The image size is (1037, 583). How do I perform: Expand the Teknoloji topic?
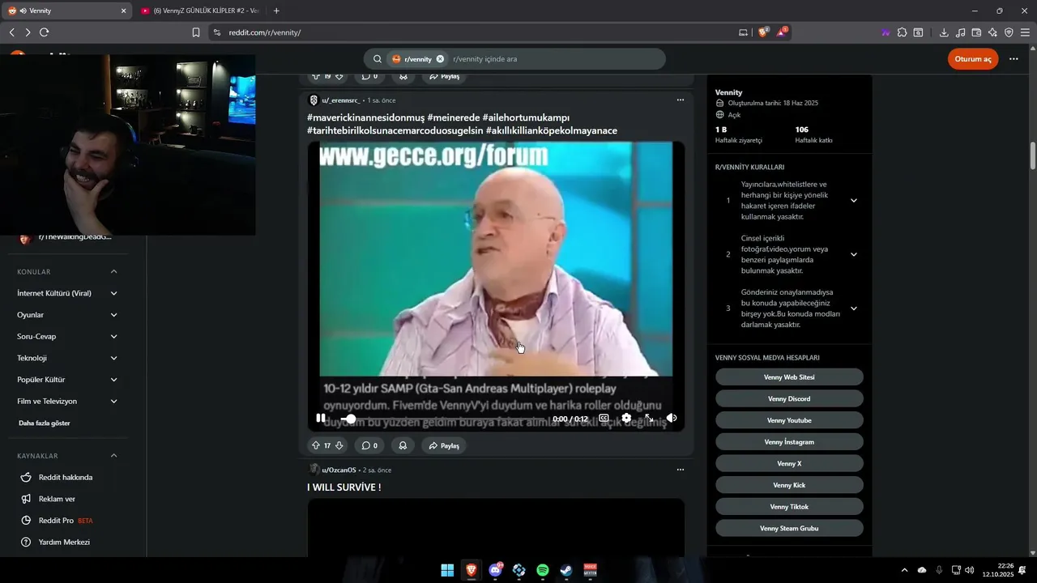113,358
